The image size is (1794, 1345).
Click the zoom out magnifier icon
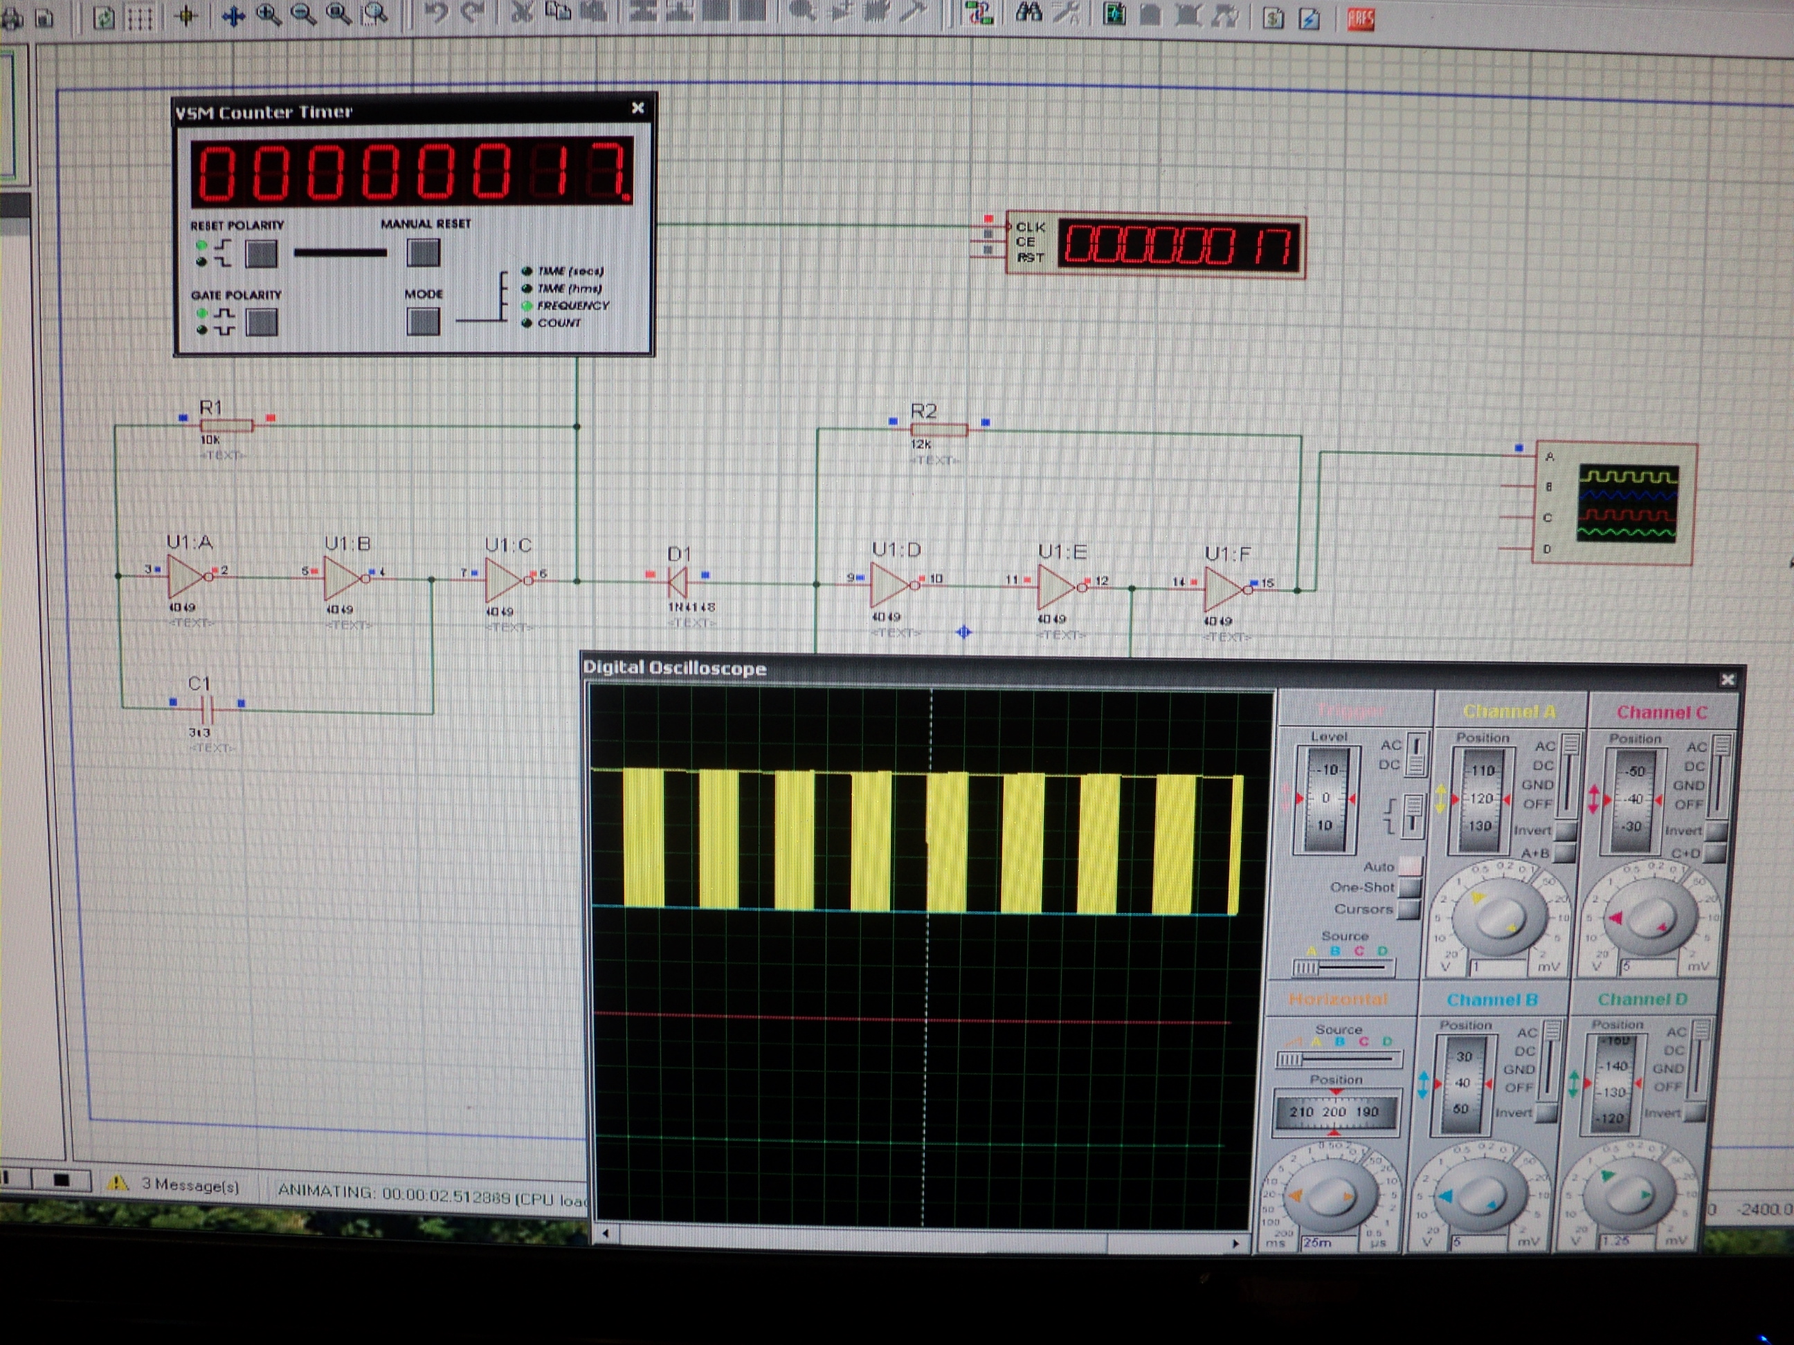pos(303,15)
